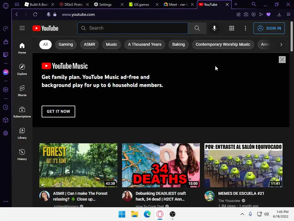Open GX Control speedometer icon in sidebar
Image resolution: width=294 pixels, height=221 pixels.
(6, 28)
